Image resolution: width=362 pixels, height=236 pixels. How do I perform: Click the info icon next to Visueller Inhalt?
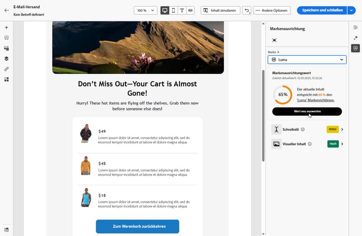click(x=309, y=144)
